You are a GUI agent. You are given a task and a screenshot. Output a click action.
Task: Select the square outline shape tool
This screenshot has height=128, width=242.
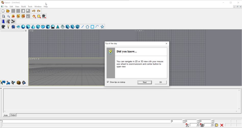[92, 27]
